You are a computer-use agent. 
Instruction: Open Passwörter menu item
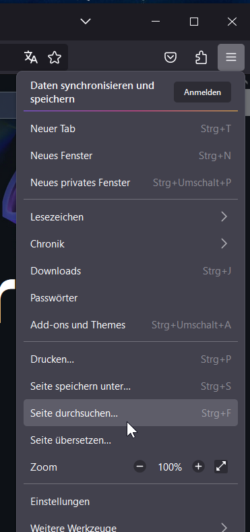point(131,298)
